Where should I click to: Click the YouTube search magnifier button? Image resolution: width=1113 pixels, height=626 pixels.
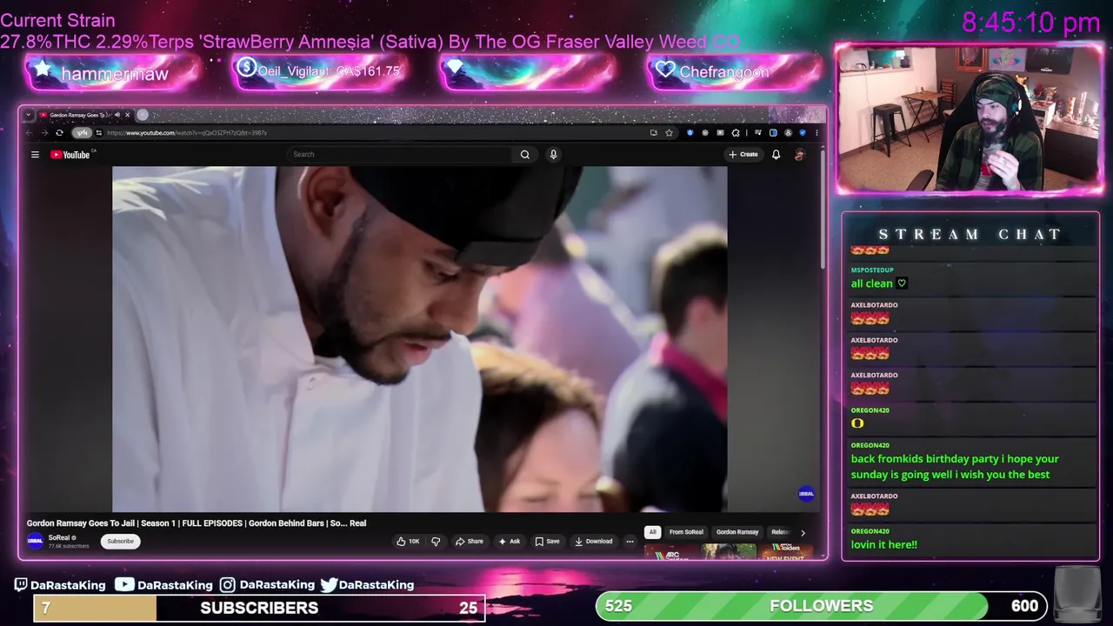525,155
